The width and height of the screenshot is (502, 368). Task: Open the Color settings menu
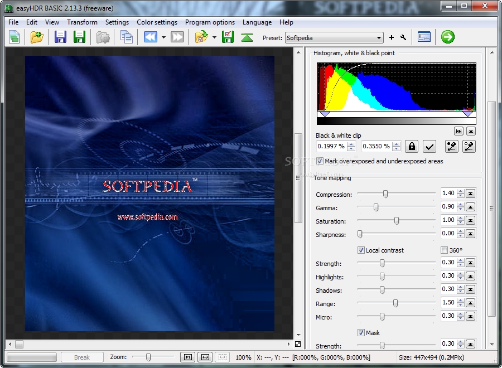point(157,22)
